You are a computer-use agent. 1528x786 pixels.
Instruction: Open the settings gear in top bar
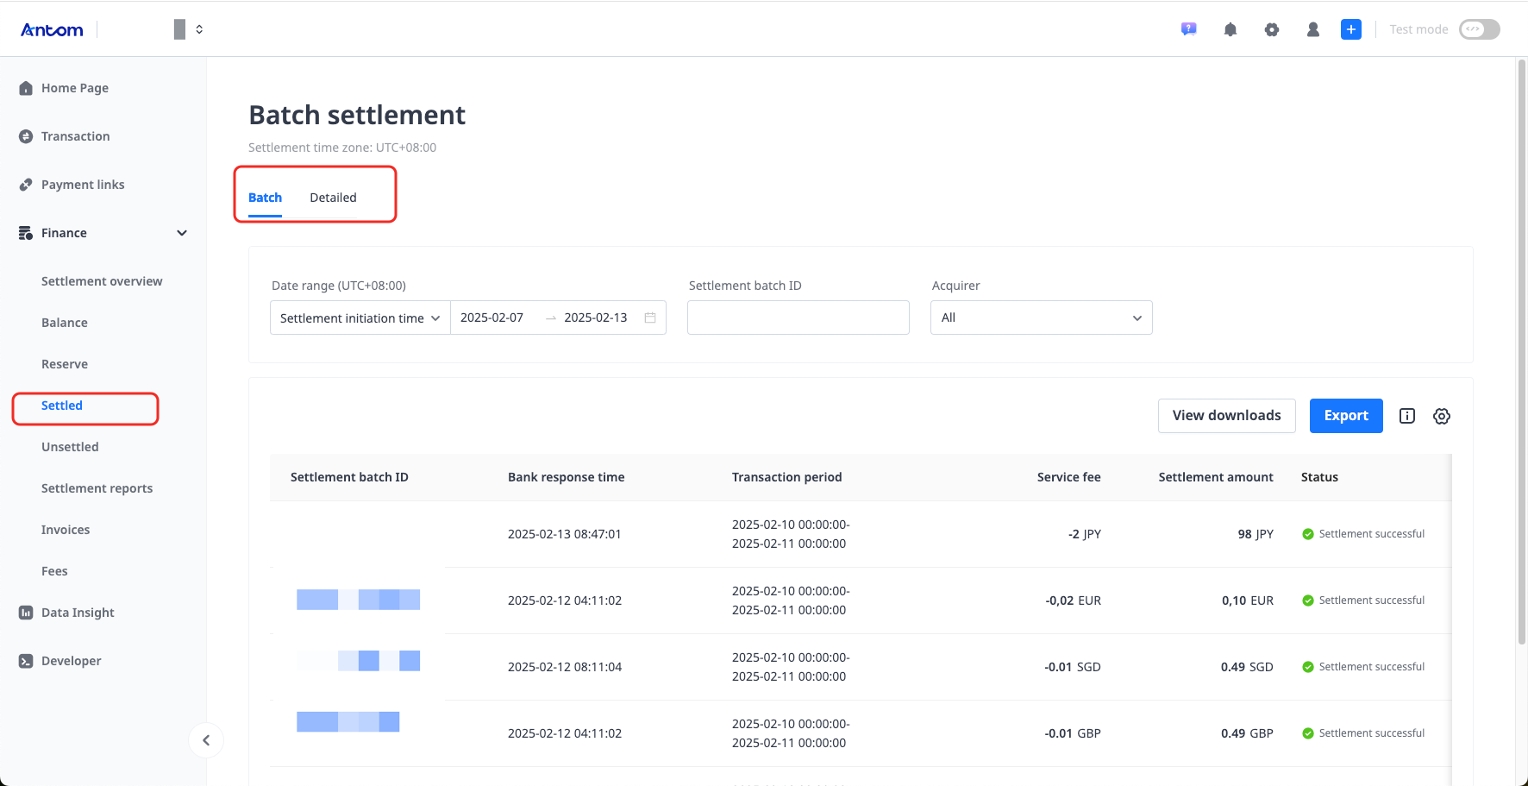[x=1272, y=28]
